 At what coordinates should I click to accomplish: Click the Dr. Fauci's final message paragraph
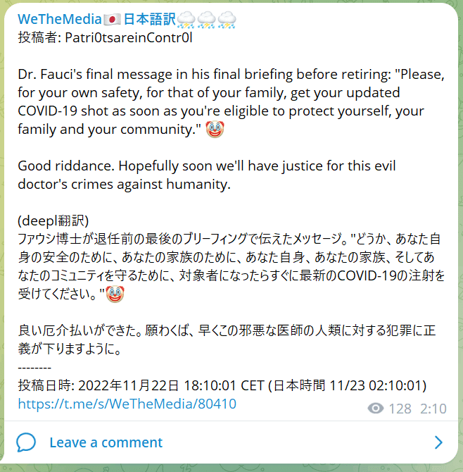(231, 102)
